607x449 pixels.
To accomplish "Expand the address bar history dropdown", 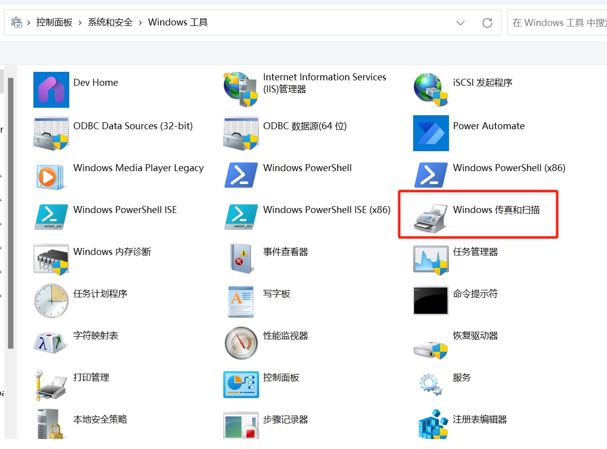I will point(460,23).
